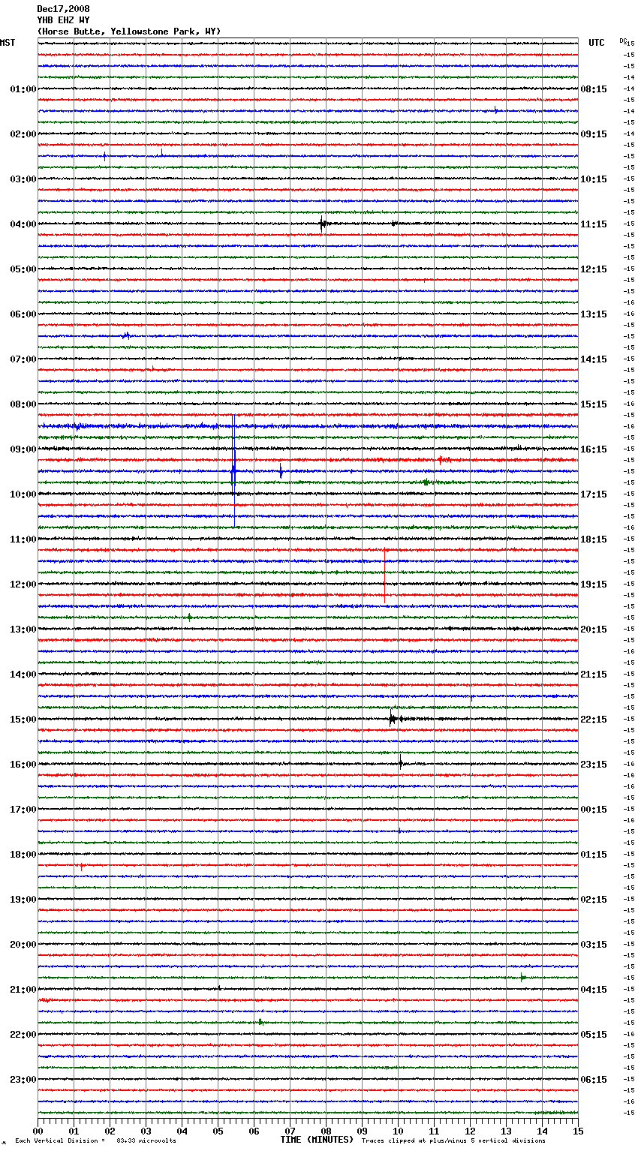Click the 06:15 UTC time label

tap(594, 1080)
